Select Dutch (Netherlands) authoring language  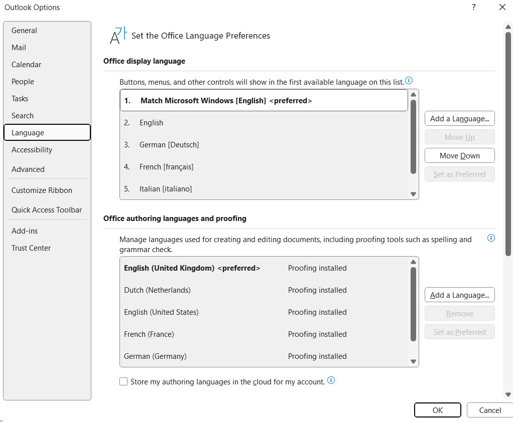[x=264, y=290]
